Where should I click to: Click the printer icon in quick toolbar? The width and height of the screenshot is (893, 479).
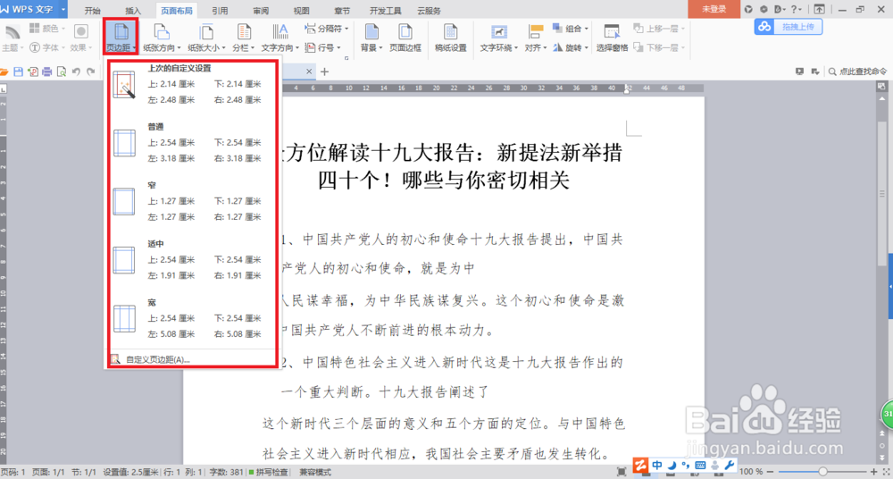click(47, 71)
